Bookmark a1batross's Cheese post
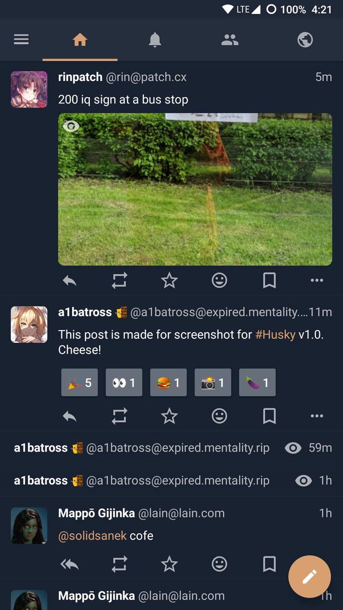 (x=269, y=416)
